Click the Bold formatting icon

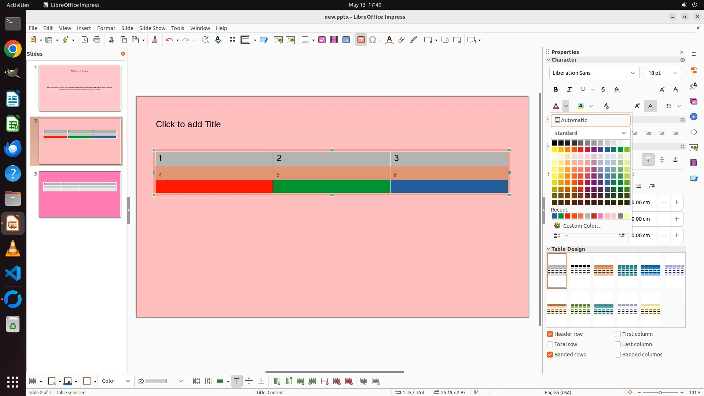coord(556,89)
